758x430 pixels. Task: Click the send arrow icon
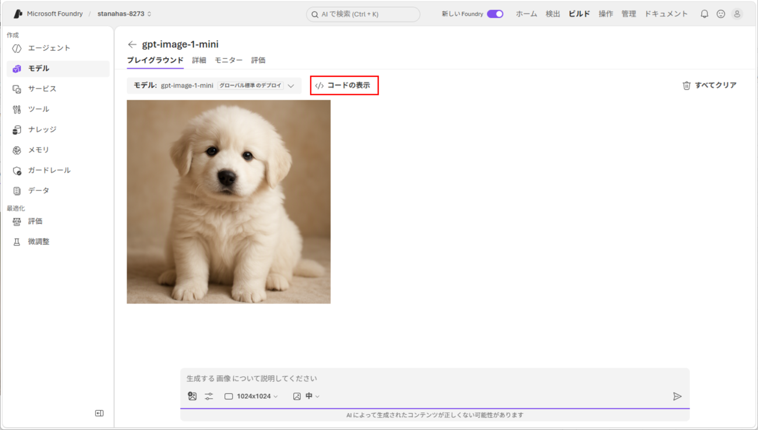click(677, 396)
